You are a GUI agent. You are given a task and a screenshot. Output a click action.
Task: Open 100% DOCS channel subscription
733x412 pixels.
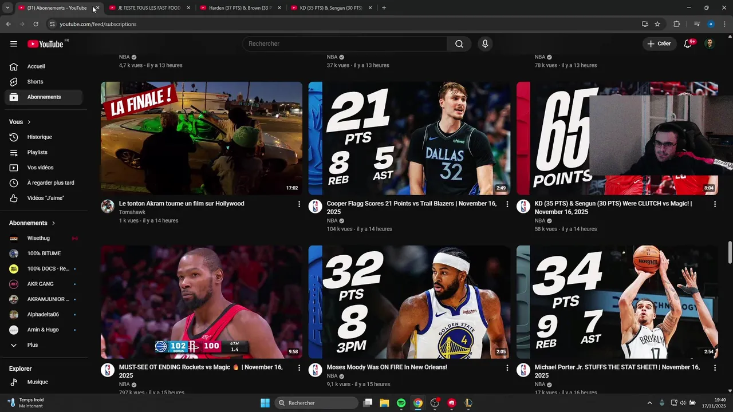[44, 269]
